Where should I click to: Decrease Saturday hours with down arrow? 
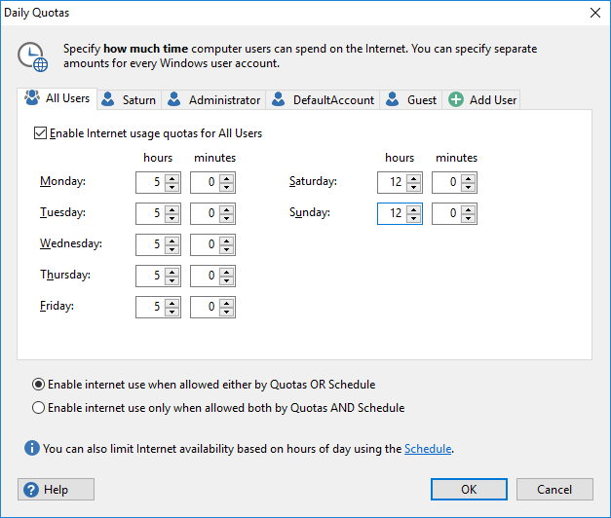coord(414,186)
